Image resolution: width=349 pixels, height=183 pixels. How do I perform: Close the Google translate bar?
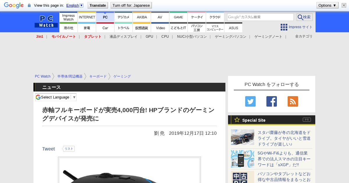click(x=344, y=5)
